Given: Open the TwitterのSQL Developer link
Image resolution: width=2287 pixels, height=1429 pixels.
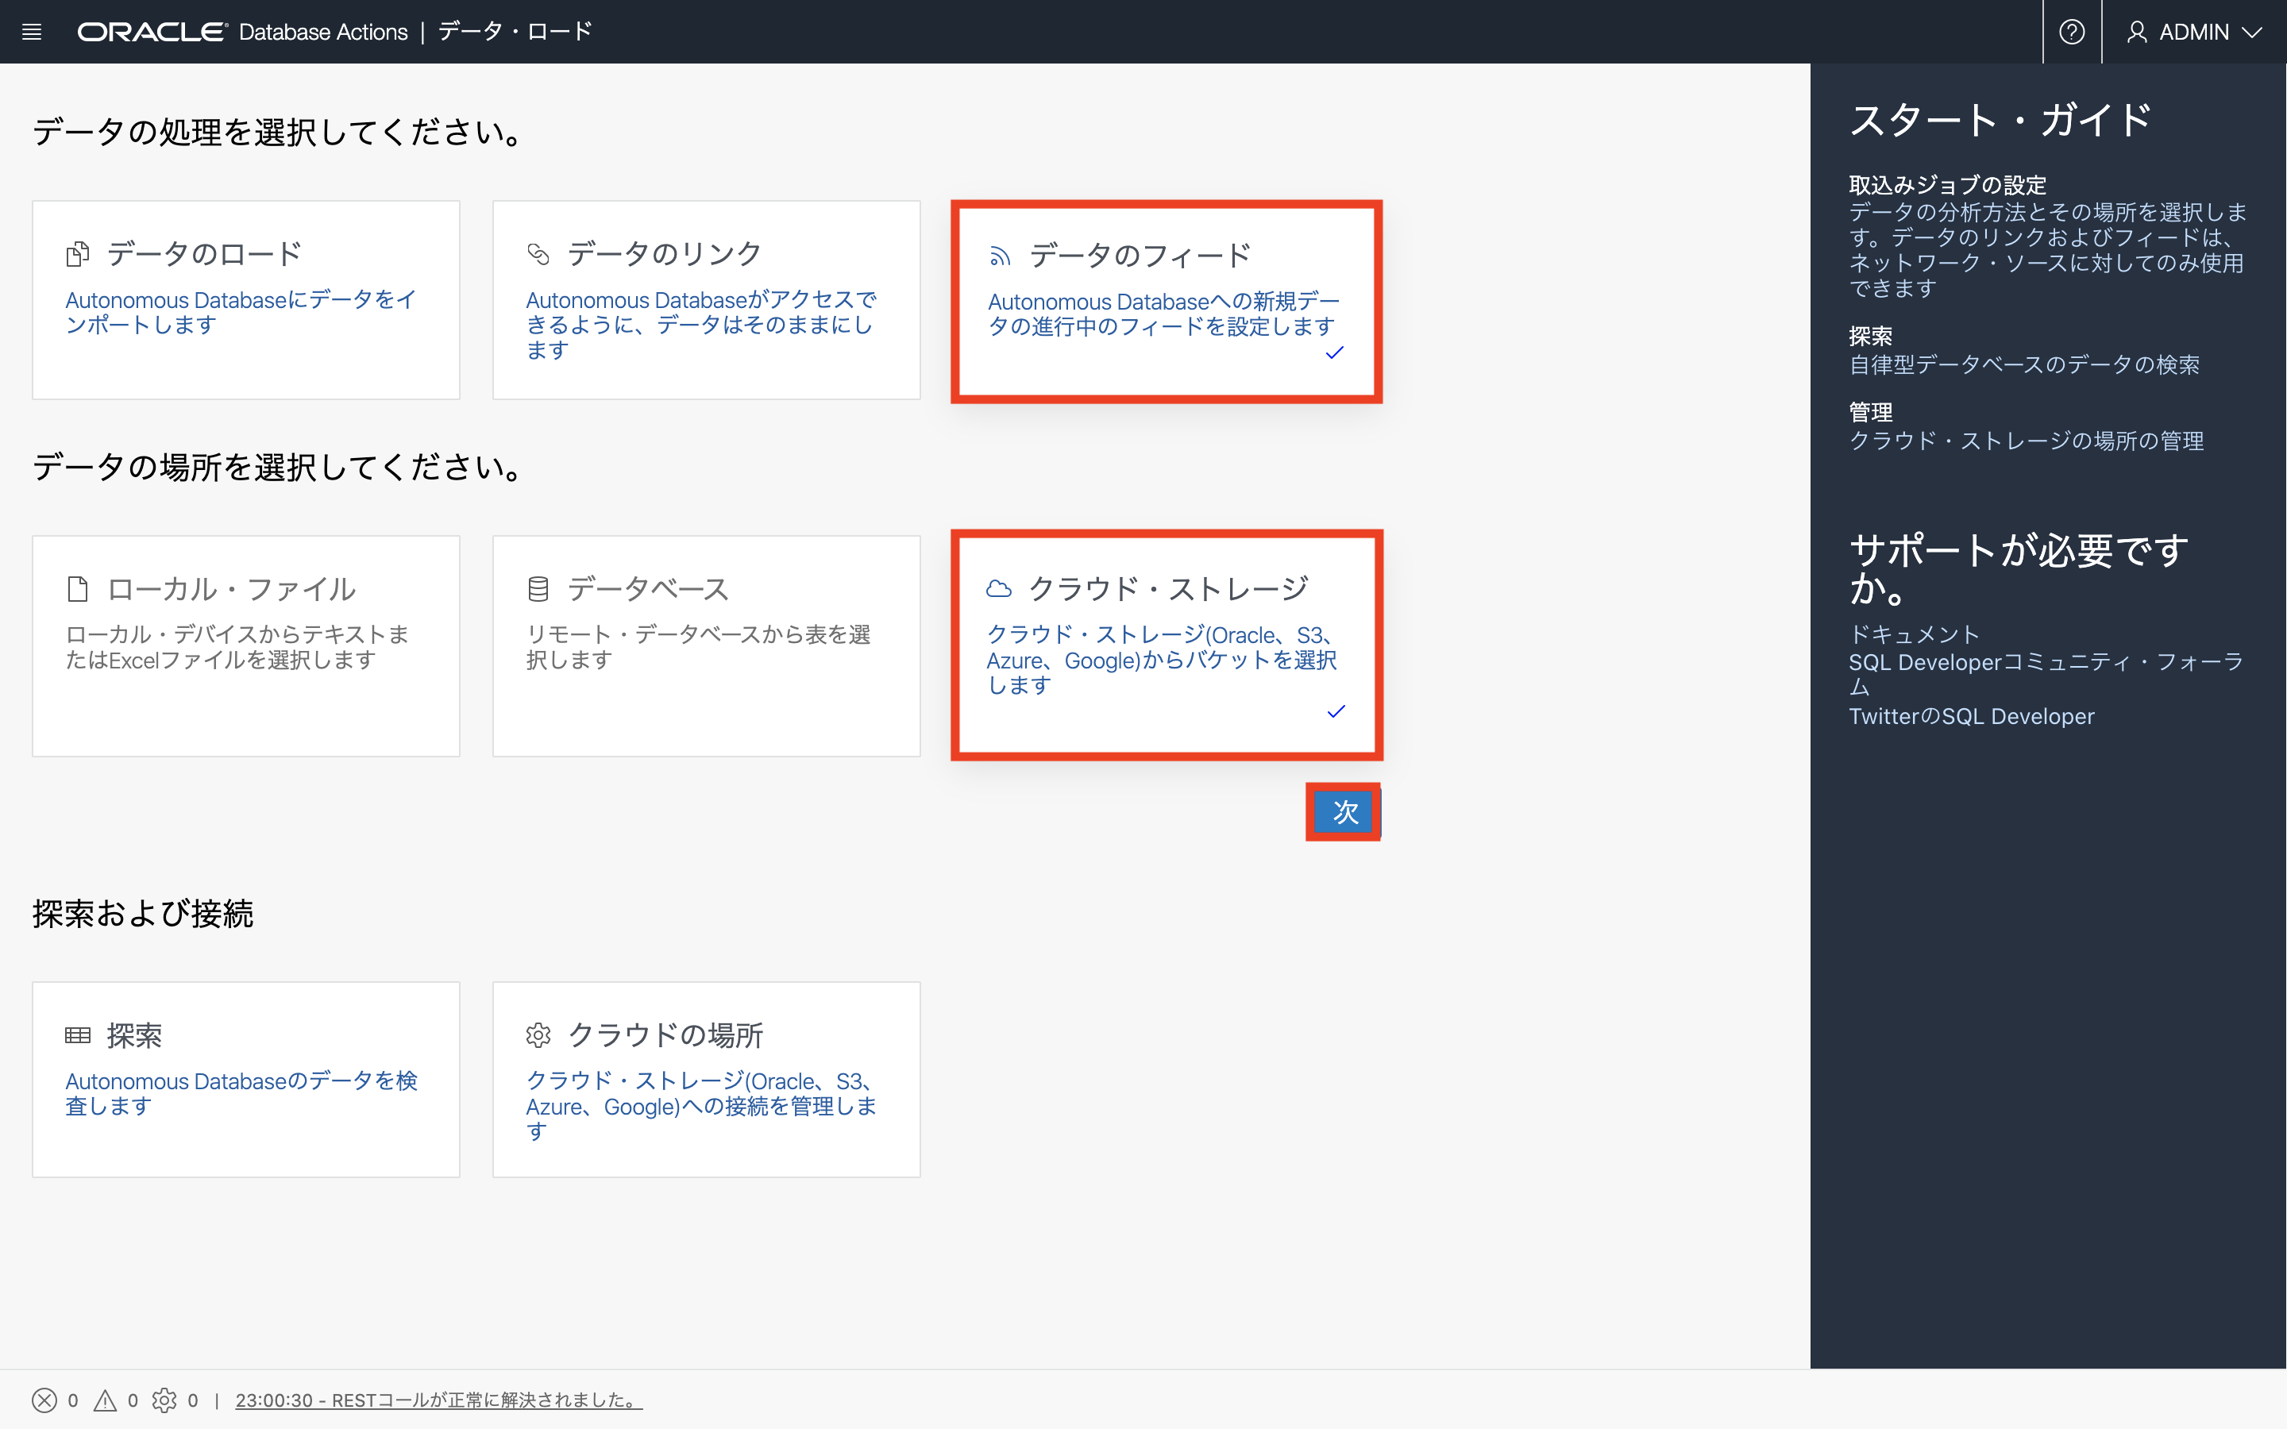Looking at the screenshot, I should click(x=1972, y=716).
